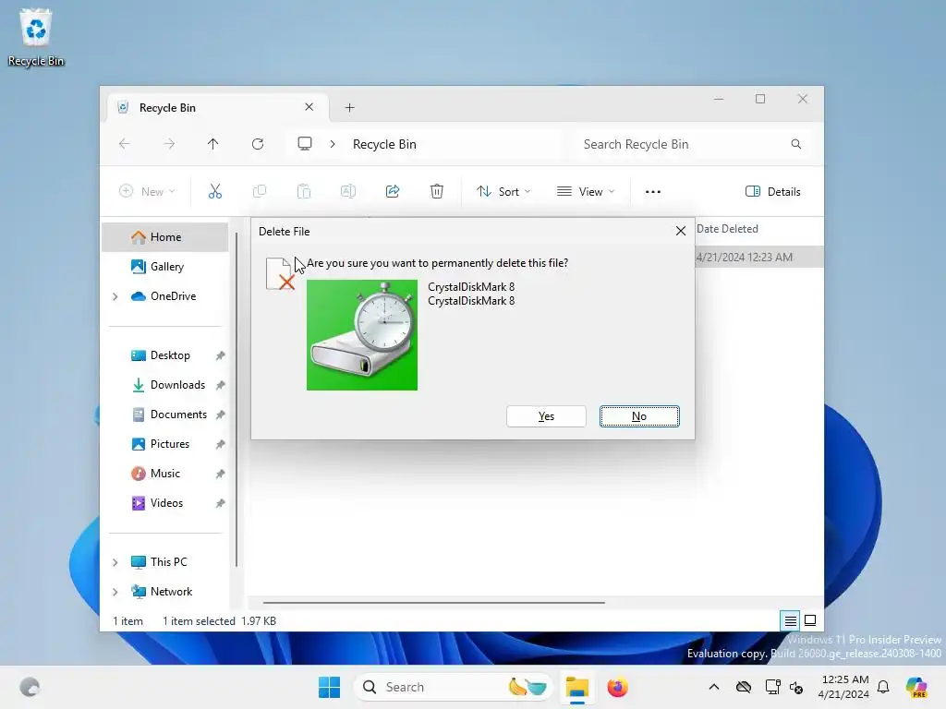
Task: Close the Recycle Bin tab
Action: tap(309, 107)
